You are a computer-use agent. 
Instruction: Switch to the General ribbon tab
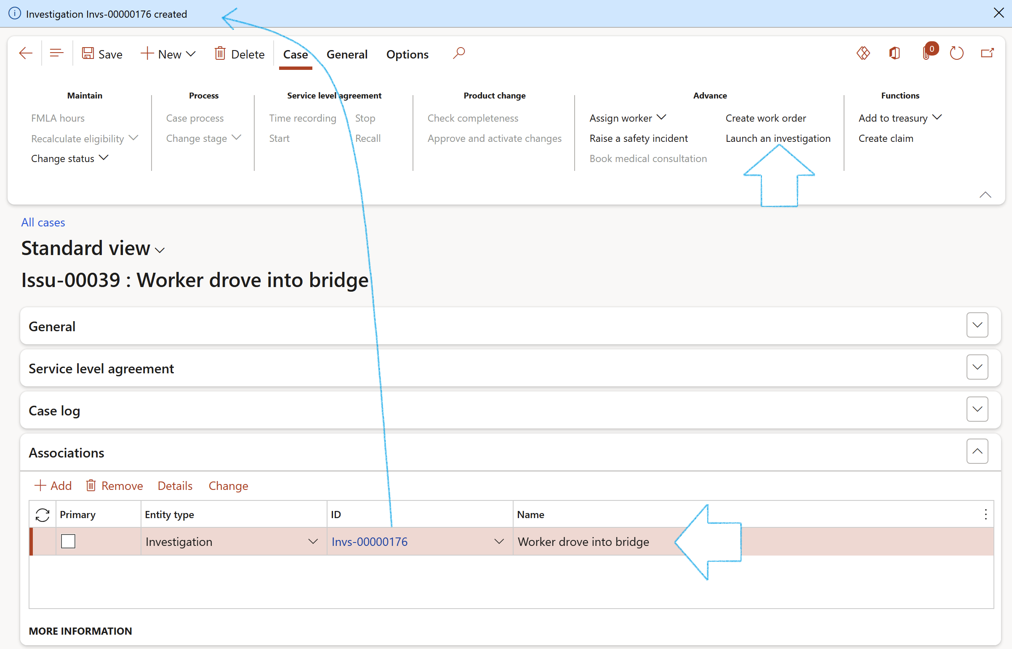[x=347, y=54]
